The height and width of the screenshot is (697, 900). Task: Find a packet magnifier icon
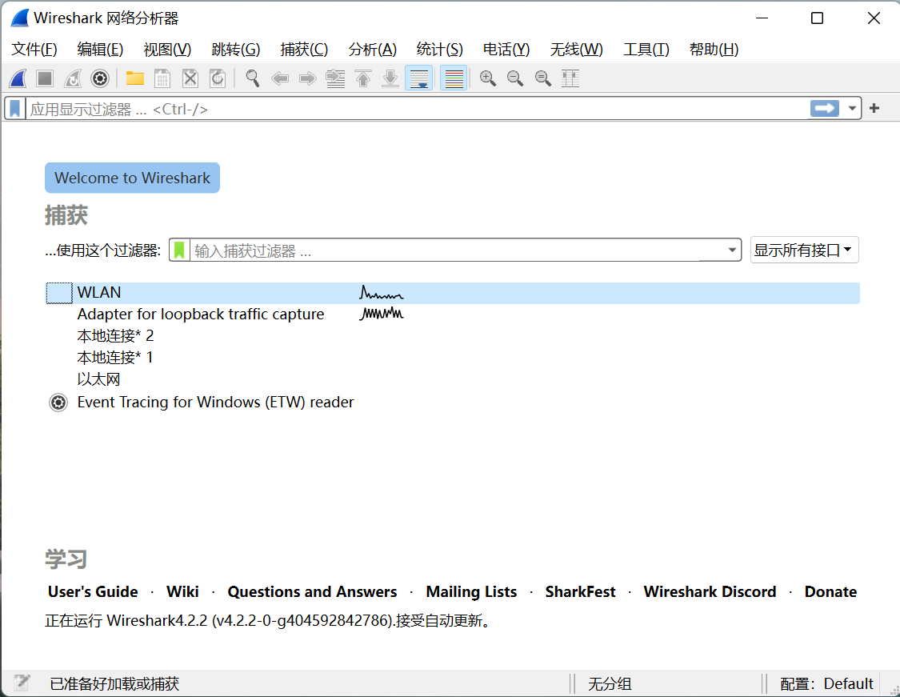pos(253,78)
